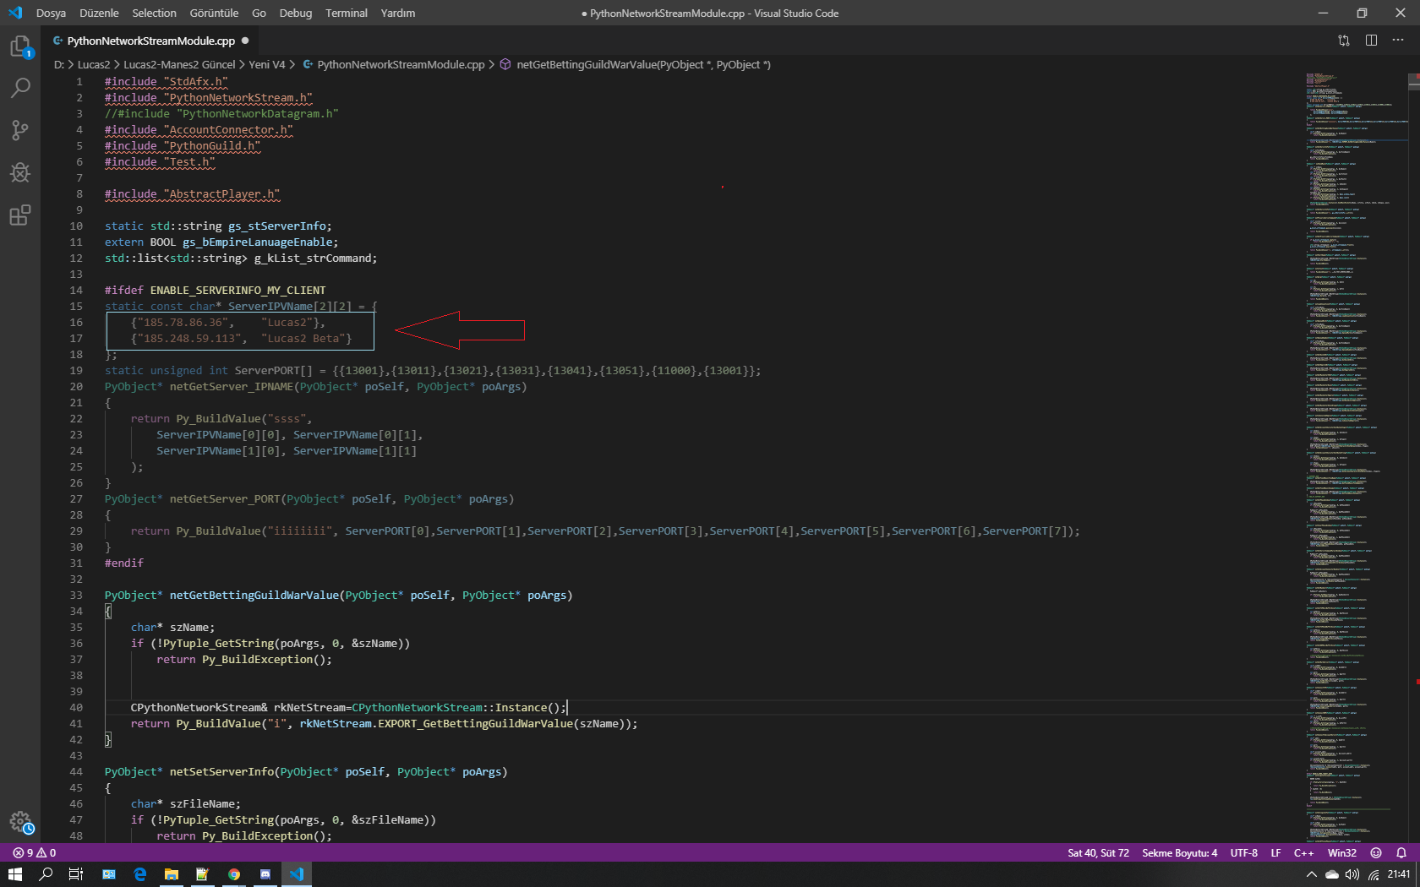Screen dimensions: 1420x887
Task: Click the #endif directive on line 31
Action: [124, 563]
